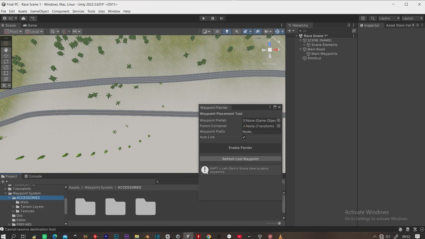Click the Play button
425x239 pixels.
203,18
